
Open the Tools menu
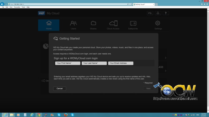point(23,7)
